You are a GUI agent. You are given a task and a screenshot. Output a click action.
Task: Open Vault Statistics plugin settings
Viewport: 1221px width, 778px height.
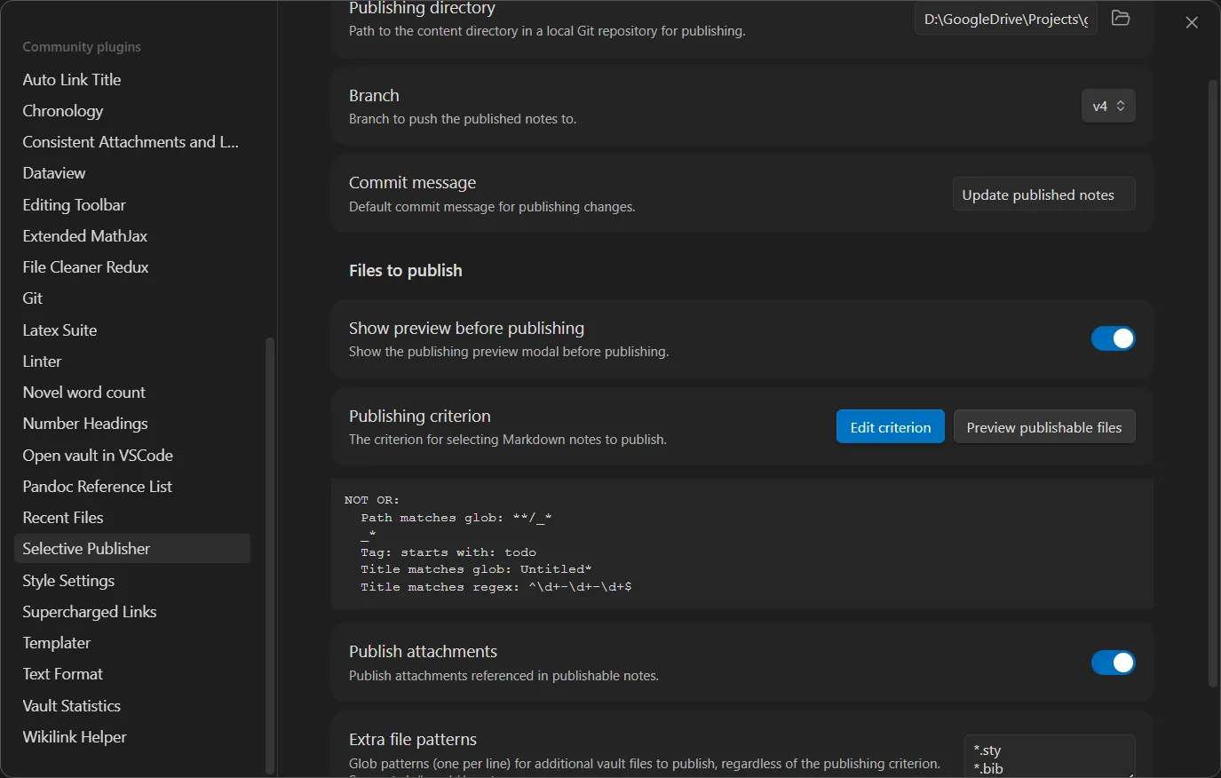click(132, 706)
